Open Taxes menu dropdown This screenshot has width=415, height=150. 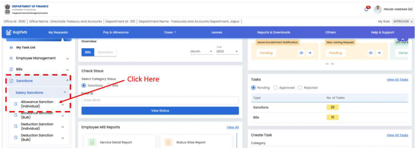tap(170, 32)
